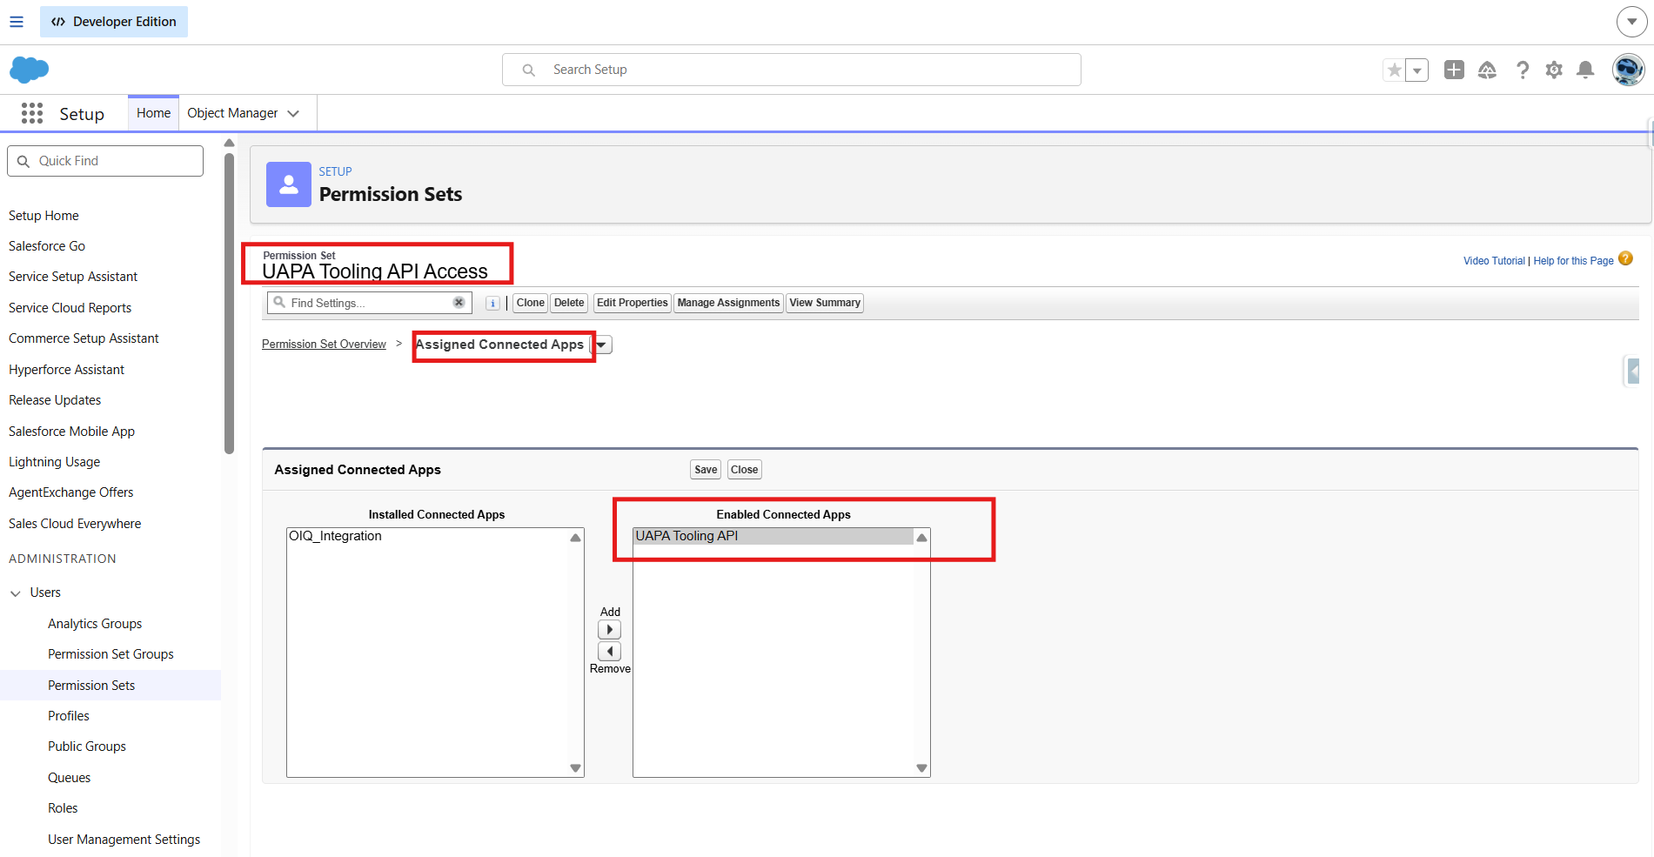Screen dimensions: 1654x857
Task: Open the notifications bell
Action: (x=1586, y=70)
